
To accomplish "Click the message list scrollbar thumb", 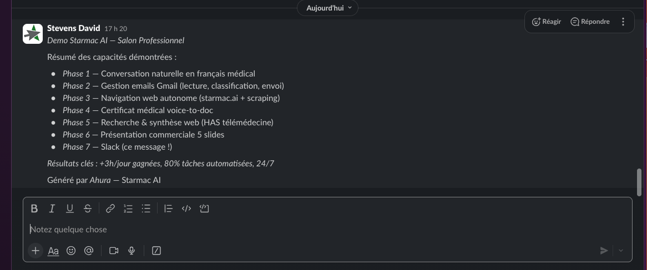I will [x=639, y=181].
